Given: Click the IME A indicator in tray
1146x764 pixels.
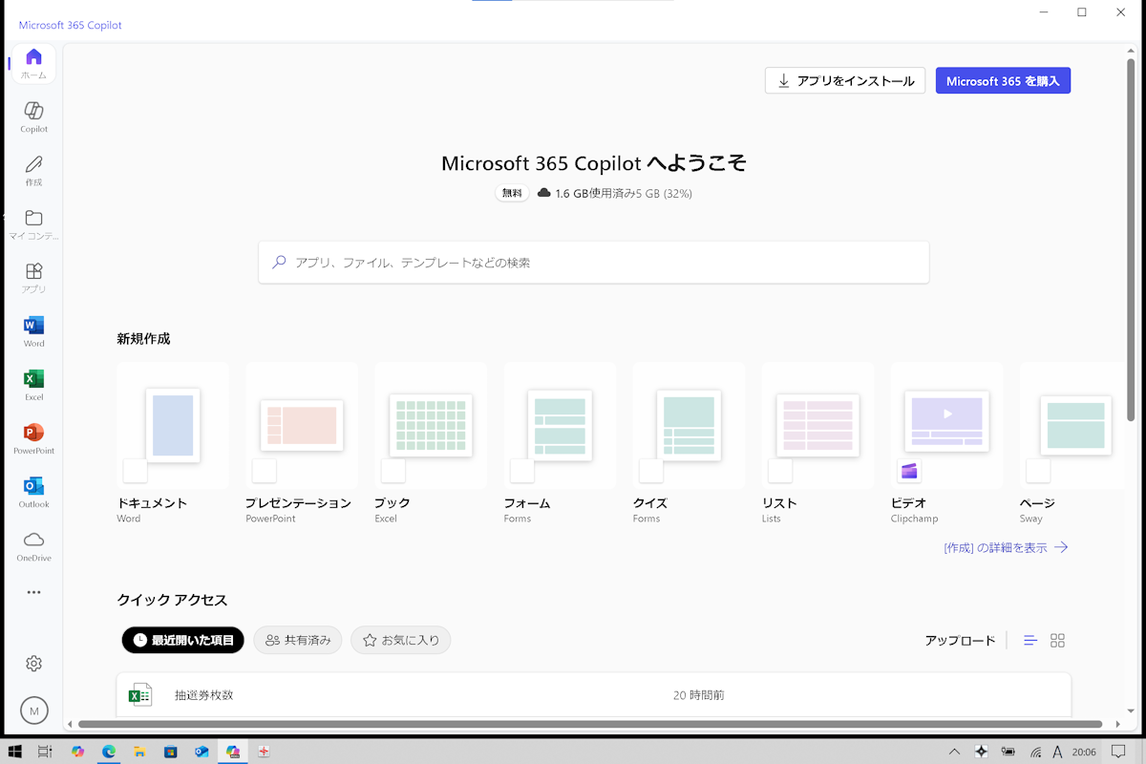Looking at the screenshot, I should (1057, 752).
